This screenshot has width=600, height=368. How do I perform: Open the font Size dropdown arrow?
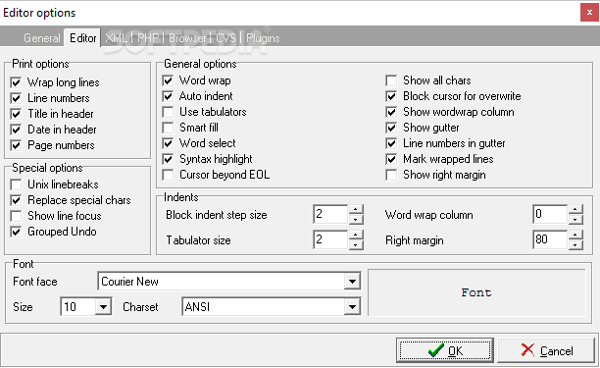tap(103, 307)
